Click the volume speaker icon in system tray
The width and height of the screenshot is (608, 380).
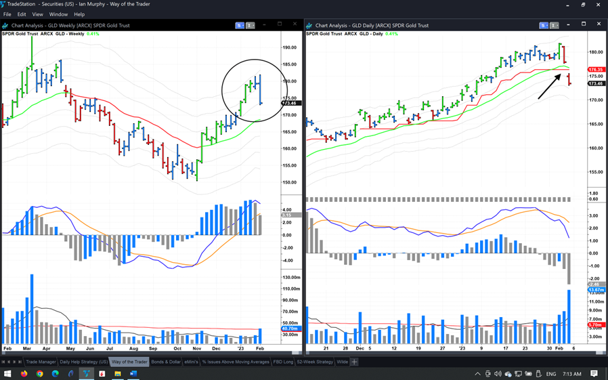498,374
